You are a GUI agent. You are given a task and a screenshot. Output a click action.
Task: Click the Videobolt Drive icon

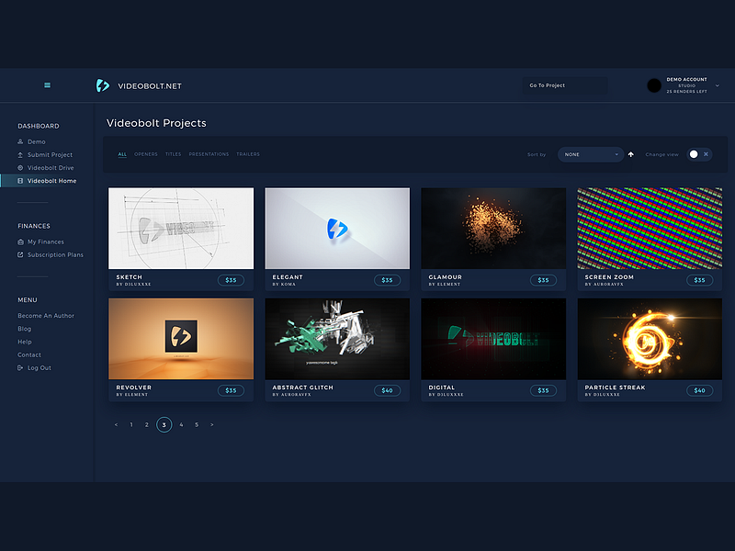(20, 168)
